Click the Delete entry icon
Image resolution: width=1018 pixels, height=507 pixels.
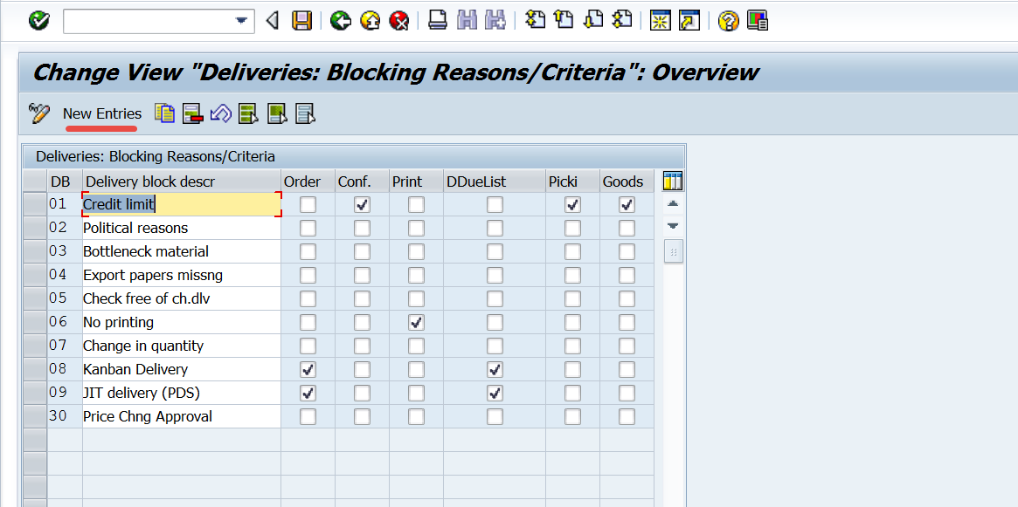pos(192,113)
